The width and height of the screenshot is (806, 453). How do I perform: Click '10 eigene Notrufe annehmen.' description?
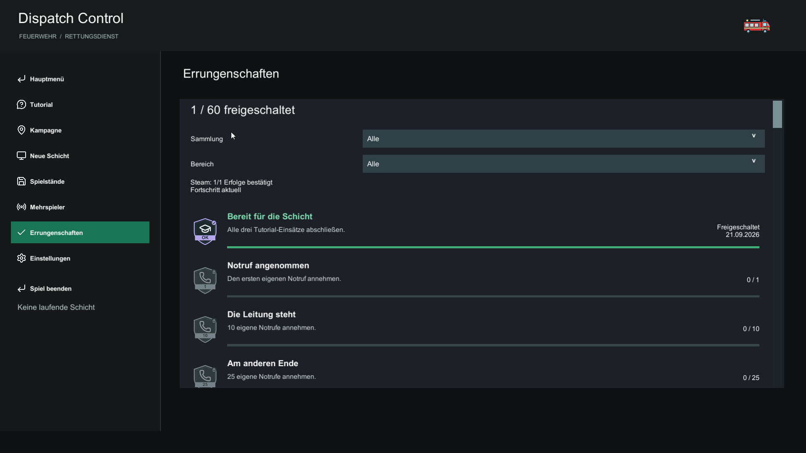pos(272,328)
